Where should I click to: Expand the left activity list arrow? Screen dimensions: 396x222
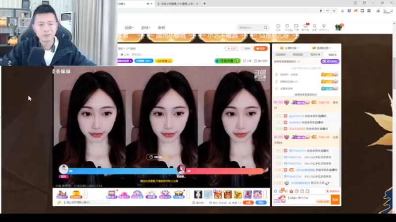86,194
